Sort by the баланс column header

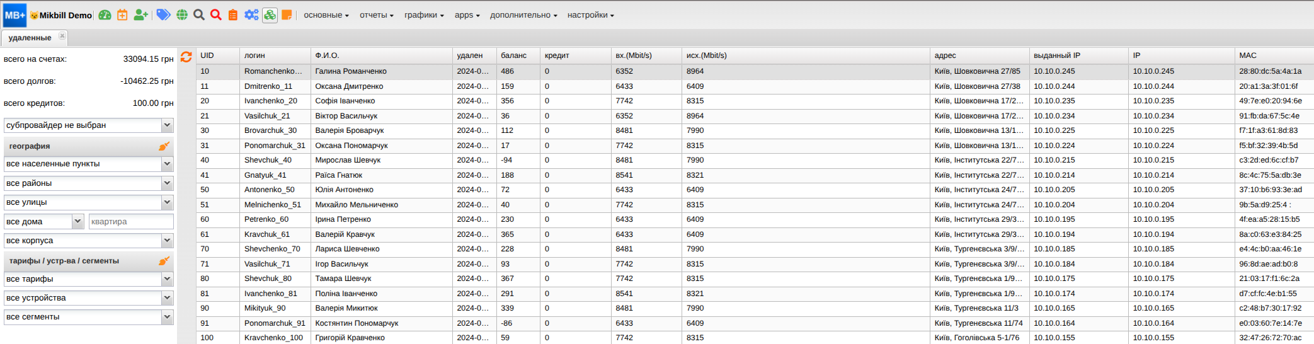518,55
